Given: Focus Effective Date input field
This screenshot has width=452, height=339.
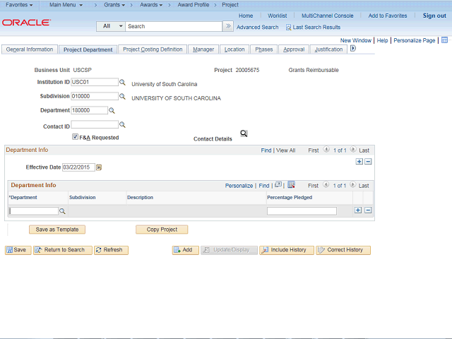Looking at the screenshot, I should point(78,167).
